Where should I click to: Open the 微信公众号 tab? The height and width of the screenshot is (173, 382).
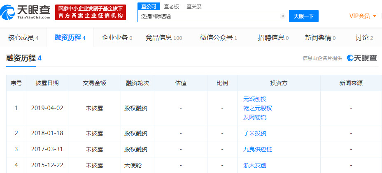[219, 38]
